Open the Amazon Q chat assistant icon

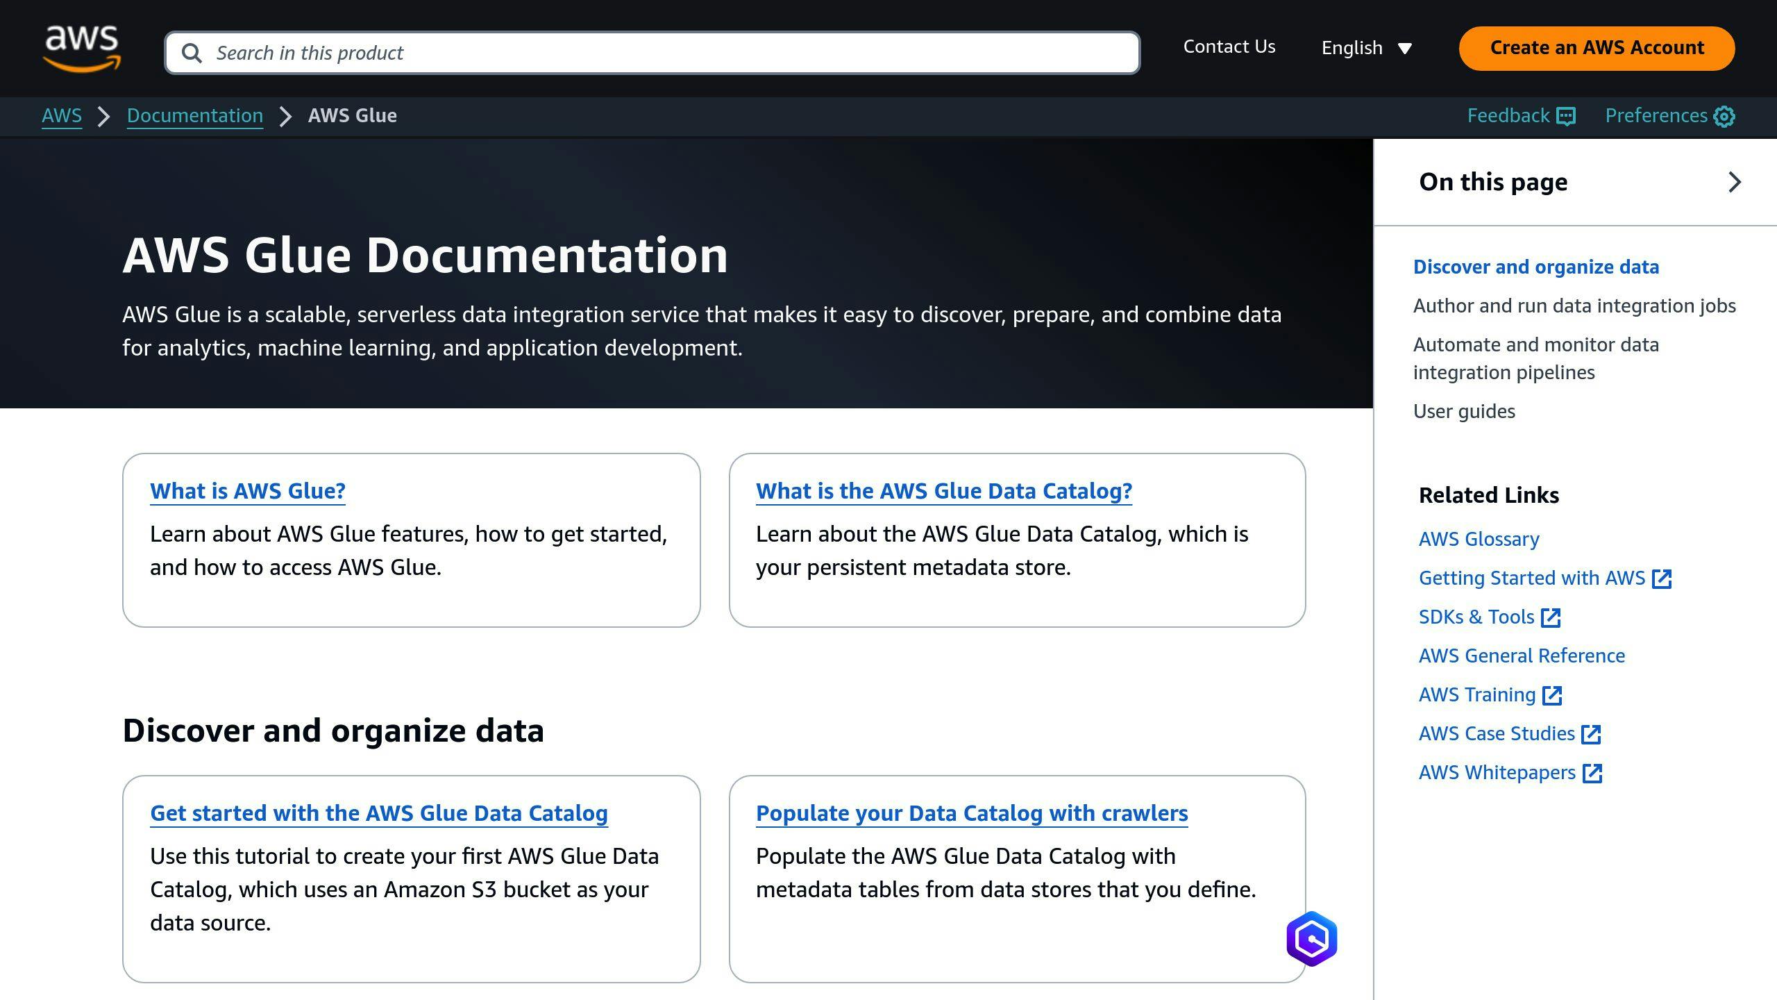pyautogui.click(x=1311, y=938)
